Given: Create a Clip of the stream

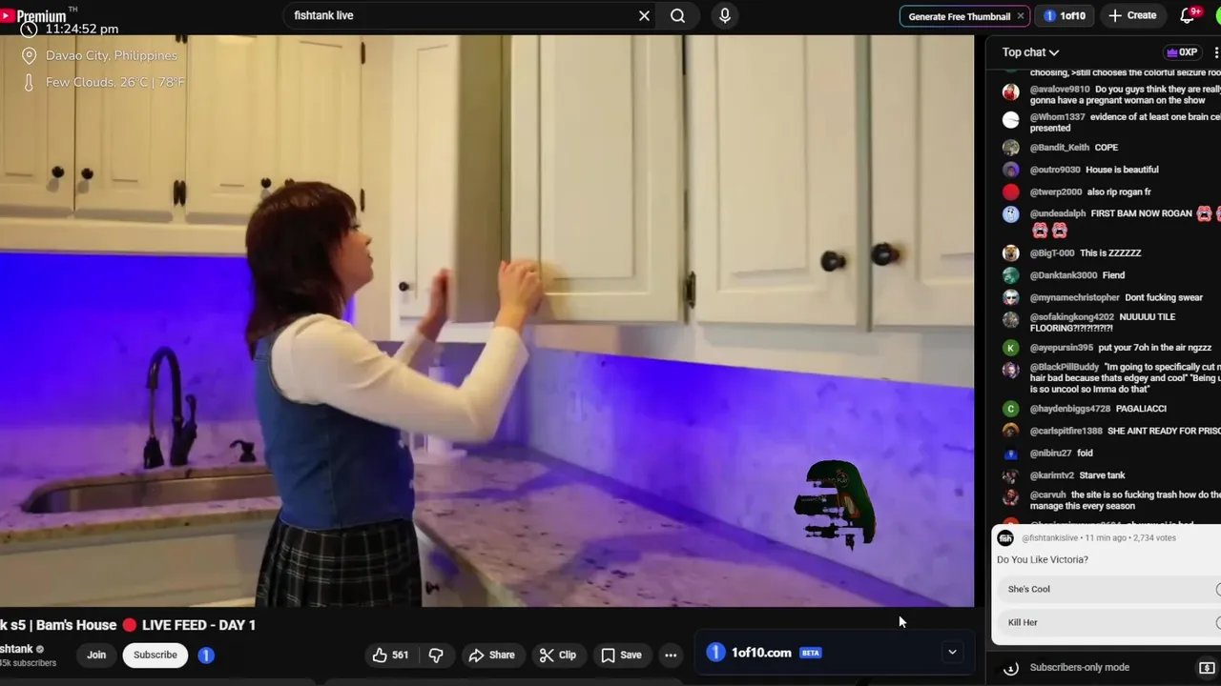Looking at the screenshot, I should coord(557,655).
